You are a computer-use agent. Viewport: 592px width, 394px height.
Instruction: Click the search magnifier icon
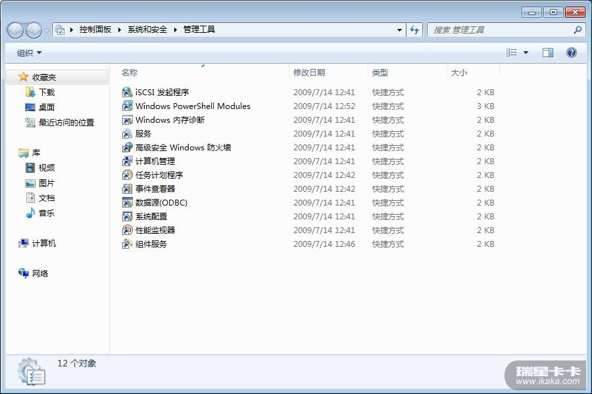[x=578, y=30]
